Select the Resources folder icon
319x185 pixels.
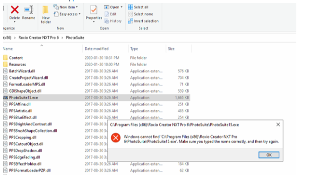5,64
